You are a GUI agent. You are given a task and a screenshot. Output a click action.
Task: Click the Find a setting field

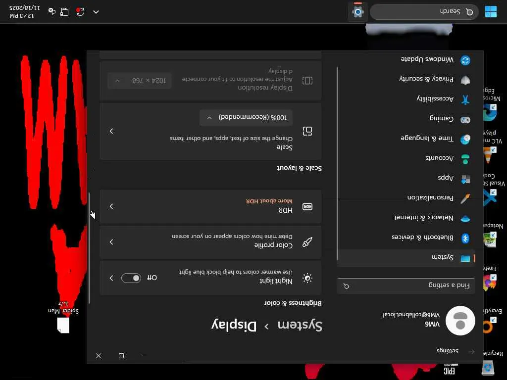406,285
